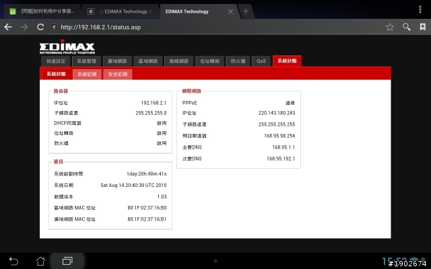Click the 位址轉換 row in router panel
This screenshot has height=269, width=431.
[110, 133]
